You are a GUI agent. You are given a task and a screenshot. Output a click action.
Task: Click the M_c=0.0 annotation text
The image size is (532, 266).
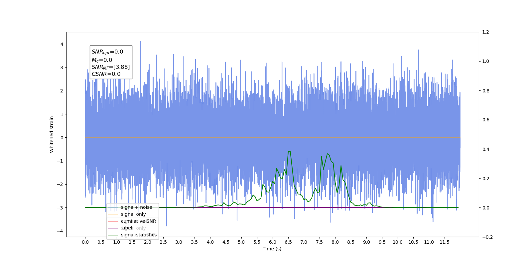click(102, 60)
